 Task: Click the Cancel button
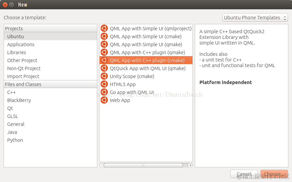244,174
